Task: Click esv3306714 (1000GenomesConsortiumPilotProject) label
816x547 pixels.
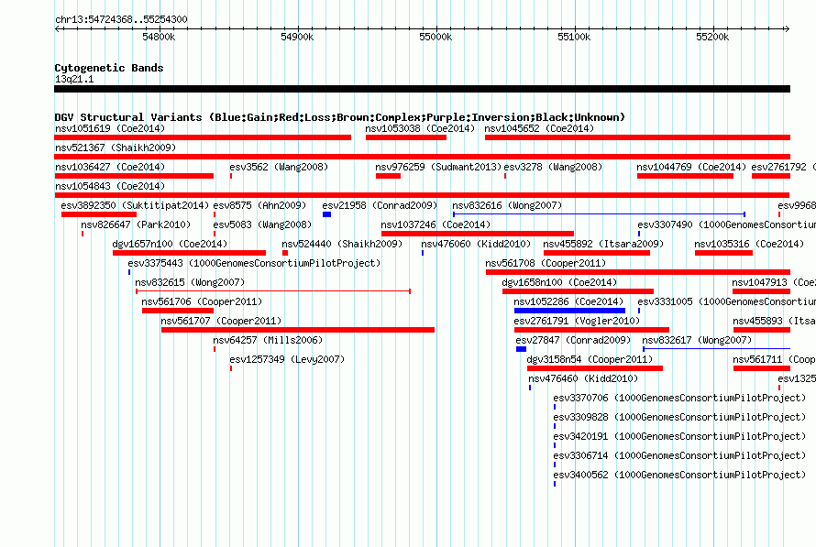Action: pyautogui.click(x=679, y=455)
